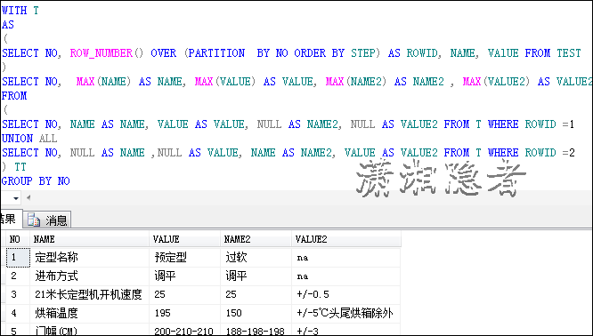
Task: Open the zoom dropdown arrow below editor
Action: click(x=16, y=198)
